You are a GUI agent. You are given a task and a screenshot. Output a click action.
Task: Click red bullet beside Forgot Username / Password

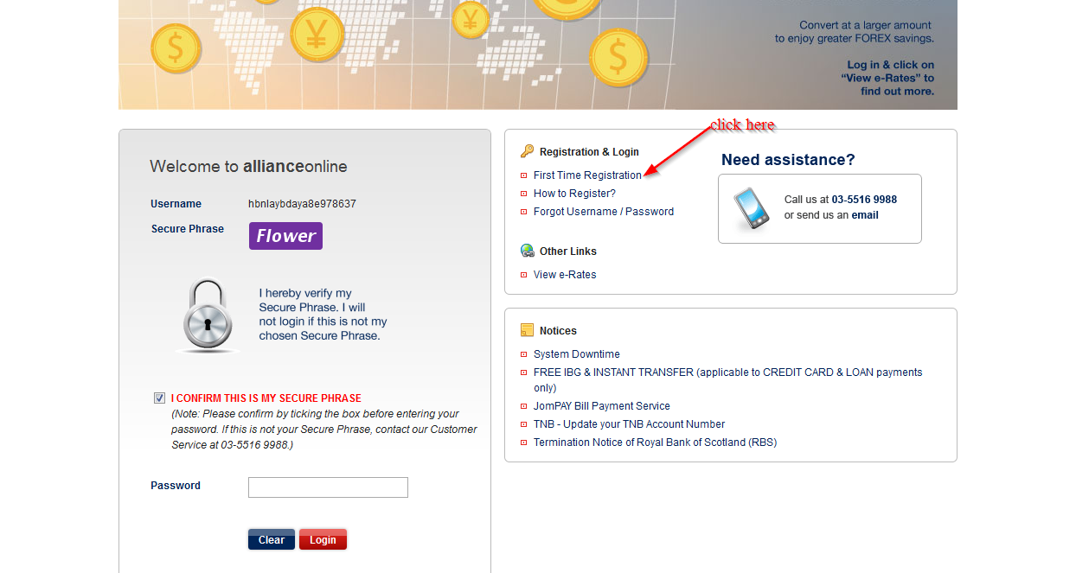coord(523,212)
